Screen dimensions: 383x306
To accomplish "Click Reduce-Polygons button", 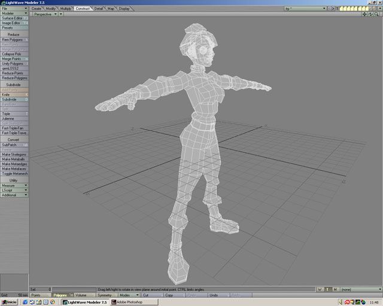I will click(14, 78).
